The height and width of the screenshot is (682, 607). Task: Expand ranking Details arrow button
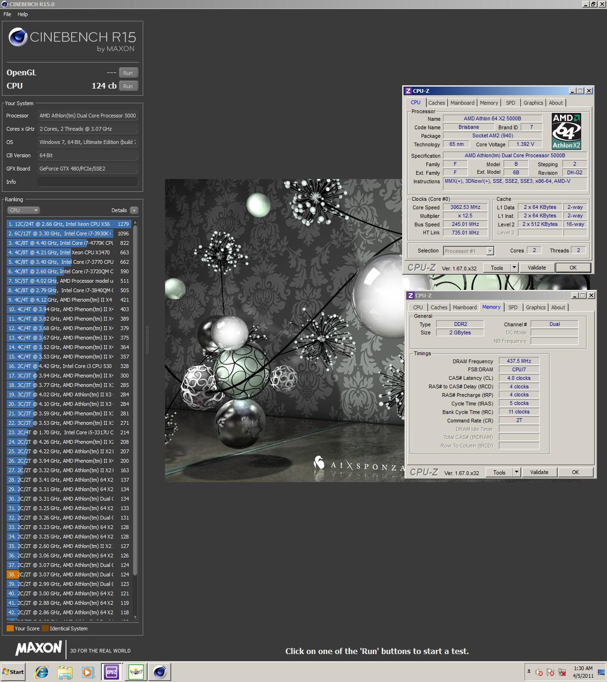(x=134, y=210)
